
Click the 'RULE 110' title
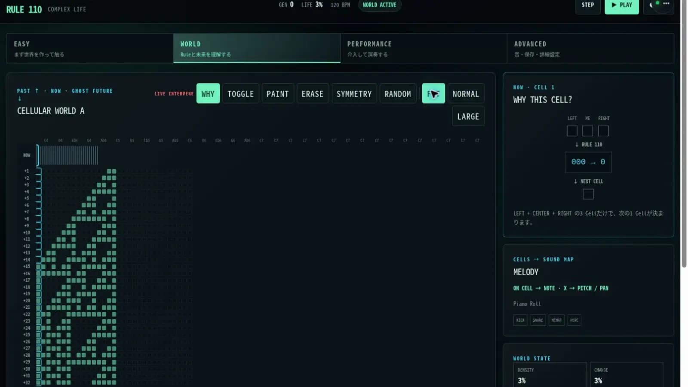[24, 9]
